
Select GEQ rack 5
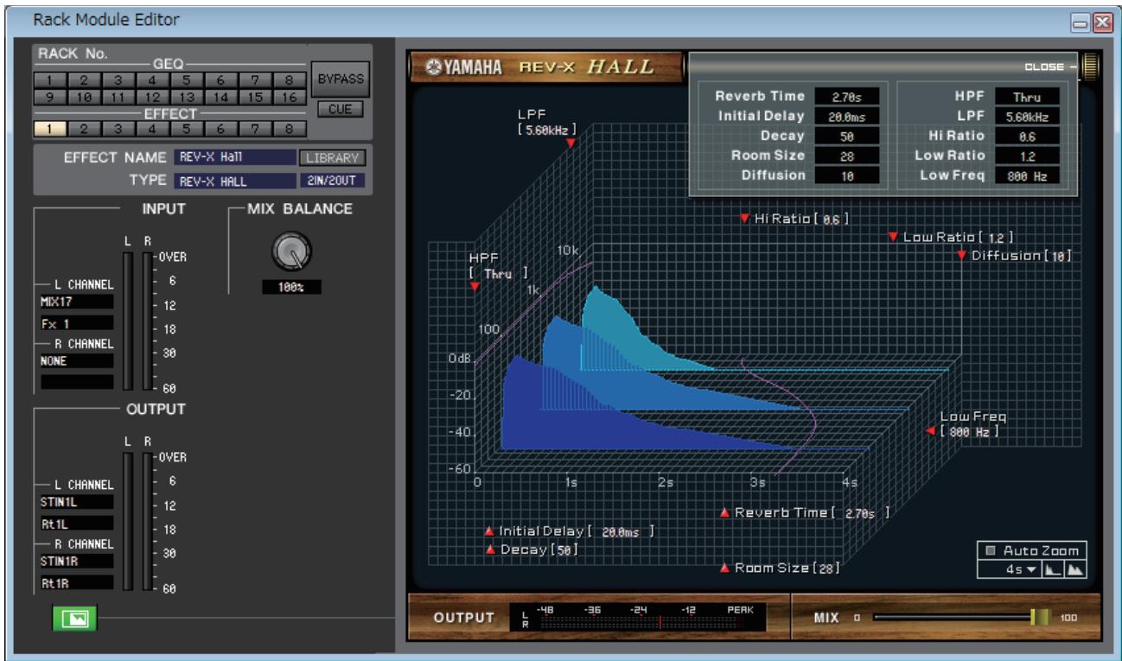[187, 79]
